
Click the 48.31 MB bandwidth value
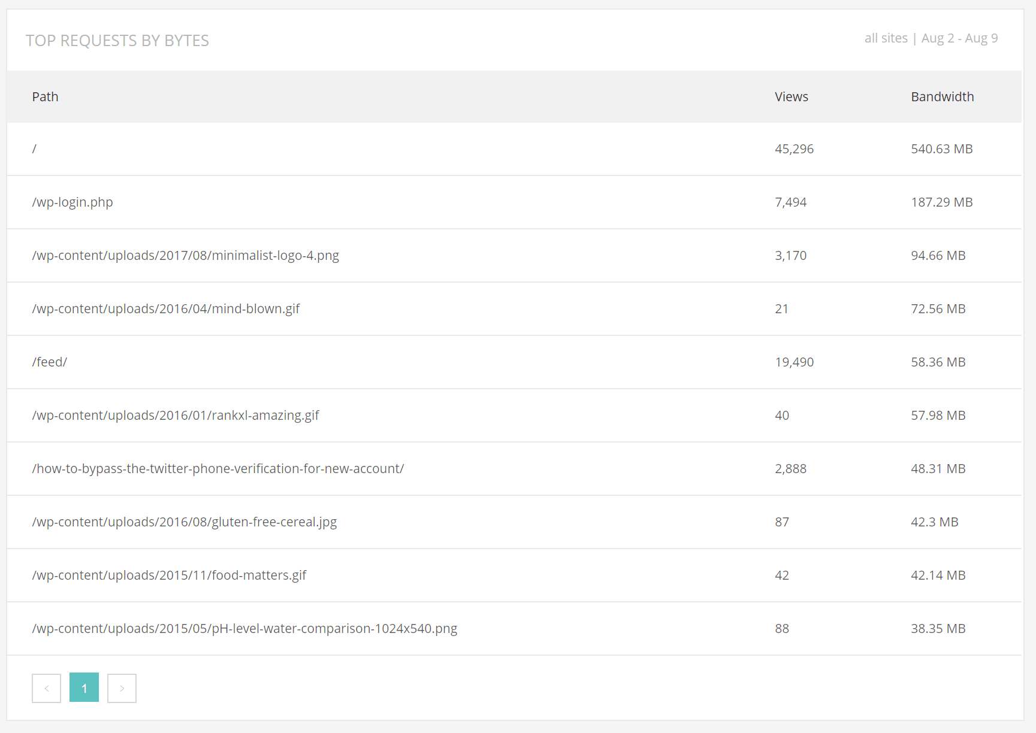point(938,469)
